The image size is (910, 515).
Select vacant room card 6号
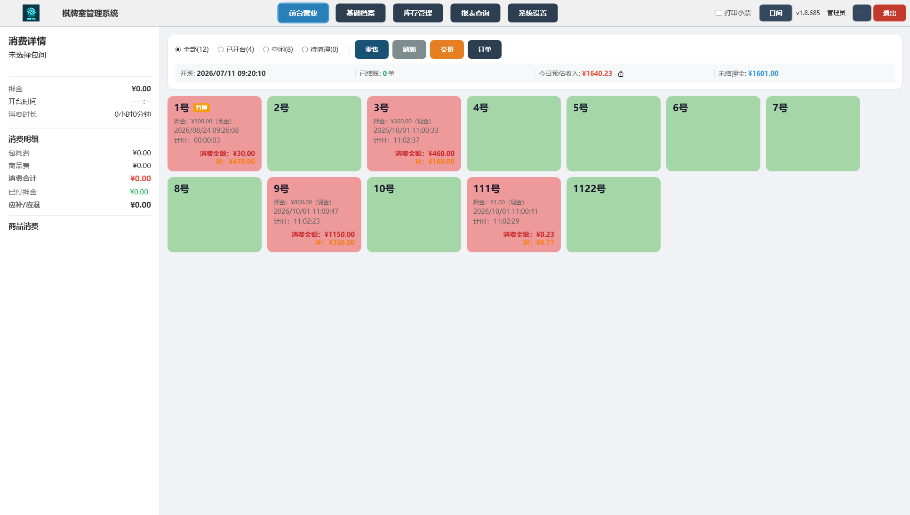(x=713, y=134)
